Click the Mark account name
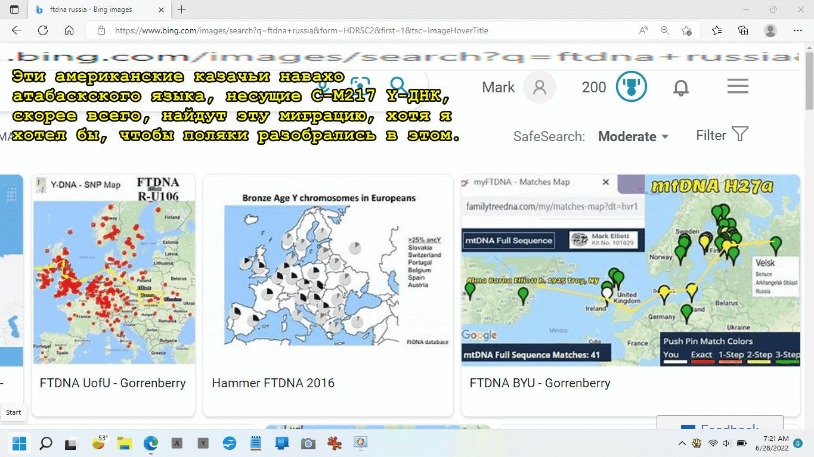Screen dimensions: 814x457 (x=498, y=88)
